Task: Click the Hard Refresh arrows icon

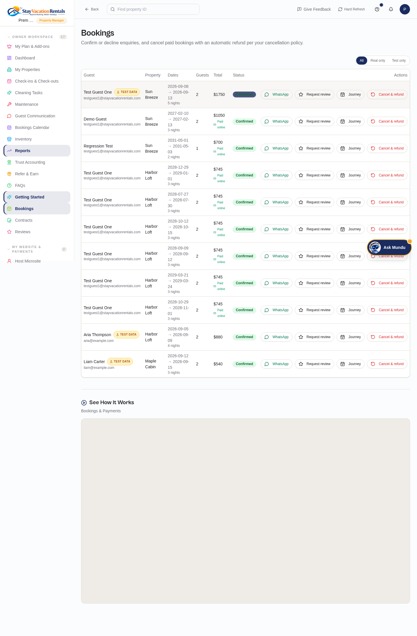Action: click(340, 9)
